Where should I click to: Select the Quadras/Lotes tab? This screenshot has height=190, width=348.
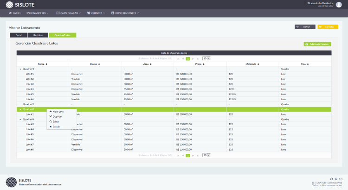[62, 35]
